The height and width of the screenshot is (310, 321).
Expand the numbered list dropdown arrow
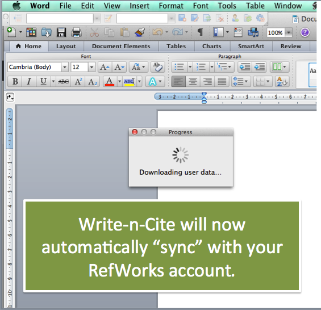click(x=212, y=67)
